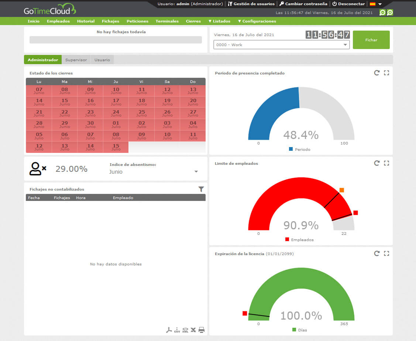Screen dimensions: 416x341
Task: Expand the Configuraciones menu
Action: [x=257, y=21]
